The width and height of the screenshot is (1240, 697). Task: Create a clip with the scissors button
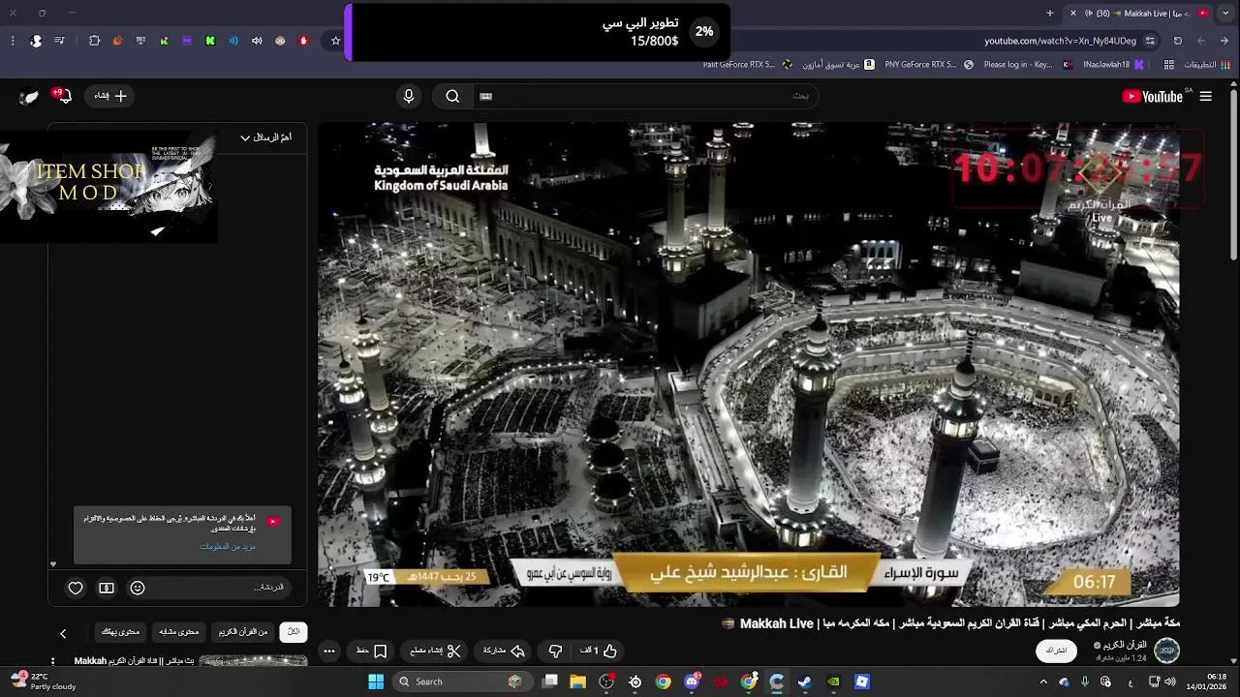436,651
